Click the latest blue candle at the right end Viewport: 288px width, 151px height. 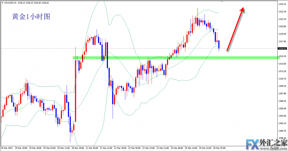point(219,46)
